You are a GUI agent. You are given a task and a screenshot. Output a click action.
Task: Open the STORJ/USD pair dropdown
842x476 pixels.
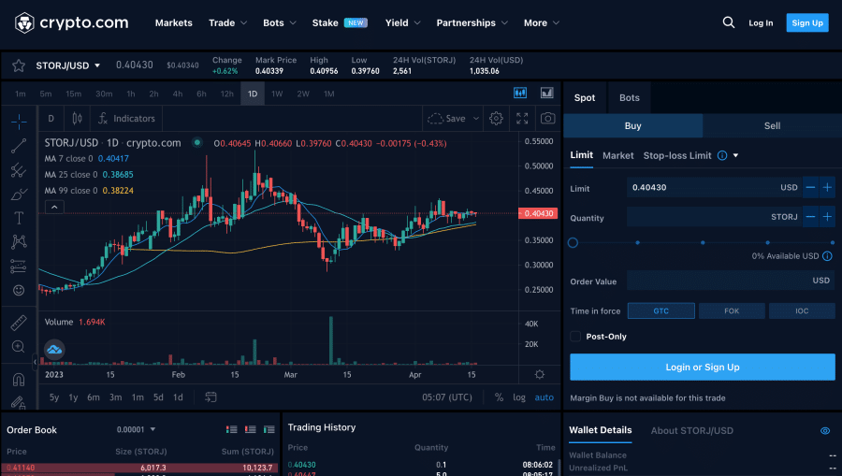pyautogui.click(x=68, y=65)
